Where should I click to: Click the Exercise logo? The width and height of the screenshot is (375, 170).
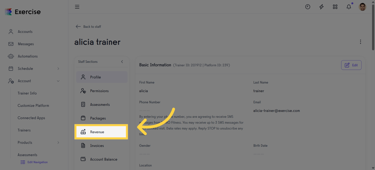click(23, 12)
